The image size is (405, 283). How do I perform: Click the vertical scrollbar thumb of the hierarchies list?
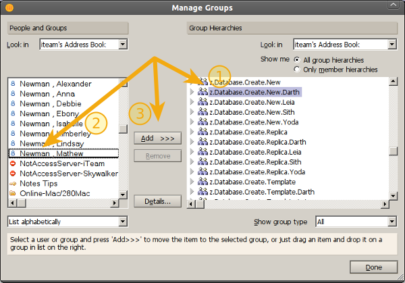393,151
